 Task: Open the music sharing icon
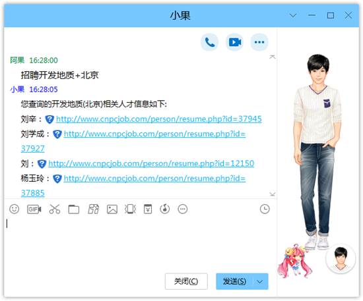(165, 209)
